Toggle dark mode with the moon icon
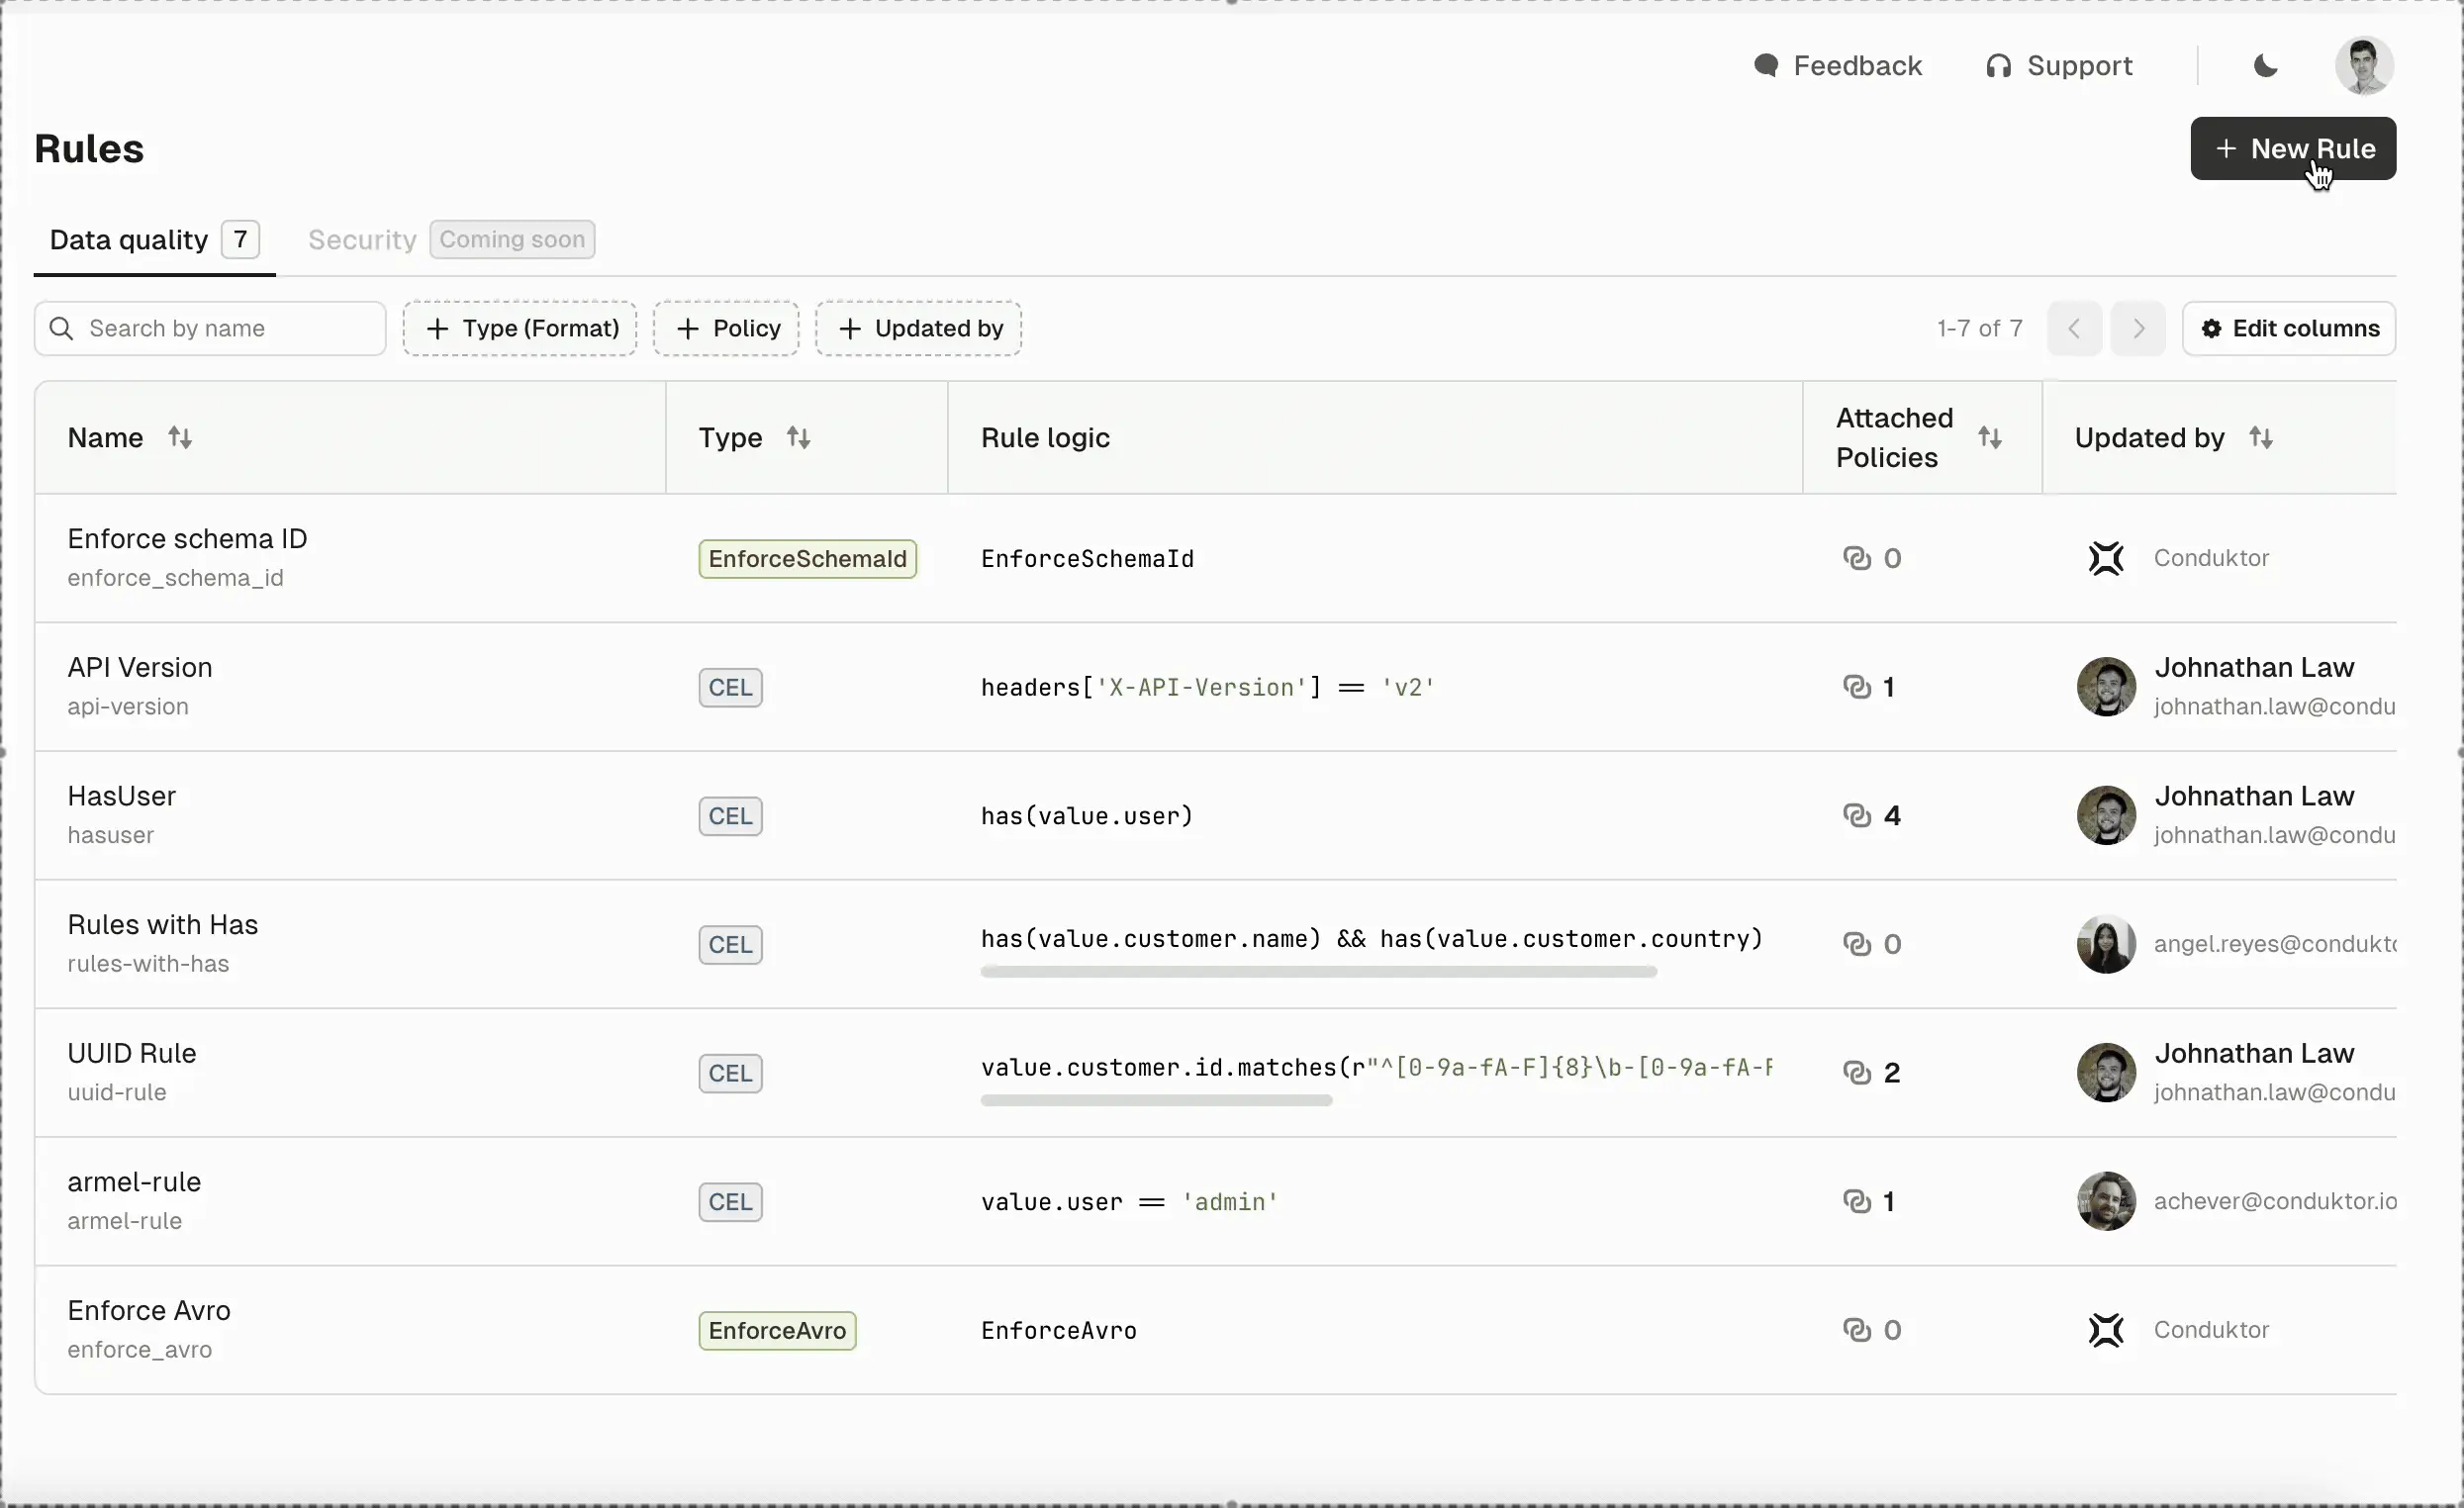 coord(2266,66)
